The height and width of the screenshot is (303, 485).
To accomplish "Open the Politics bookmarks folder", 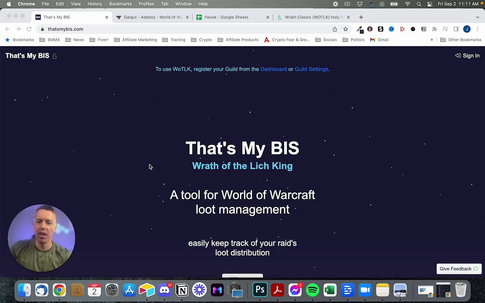I will coord(353,40).
